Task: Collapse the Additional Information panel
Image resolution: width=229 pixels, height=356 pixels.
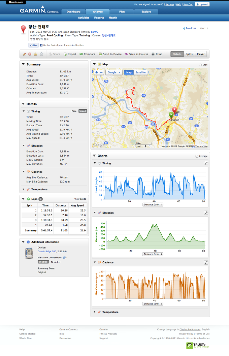Action: [x=23, y=242]
